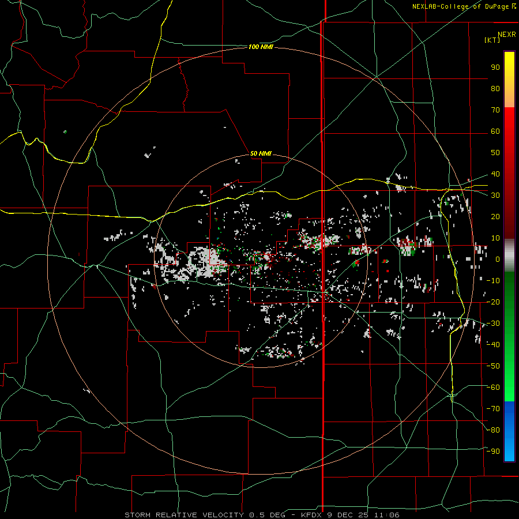Click the STORM RELATIVE VELOCITY caption text
The image size is (519, 519).
[186, 515]
